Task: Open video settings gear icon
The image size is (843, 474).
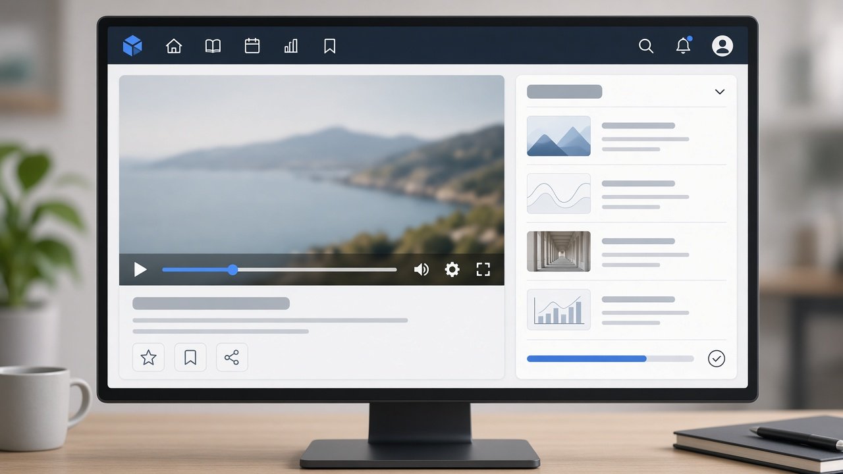Action: 452,269
